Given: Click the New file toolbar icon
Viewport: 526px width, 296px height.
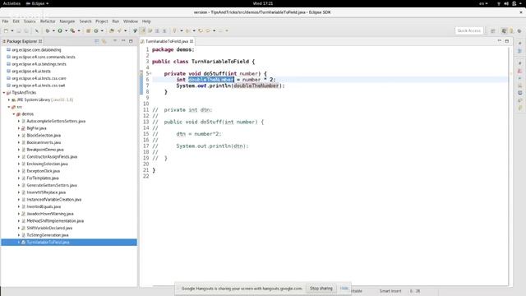Looking at the screenshot, I should click(6, 30).
